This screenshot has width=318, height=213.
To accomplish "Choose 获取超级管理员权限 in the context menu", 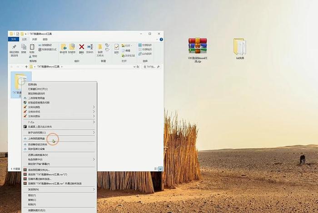I will point(59,102).
